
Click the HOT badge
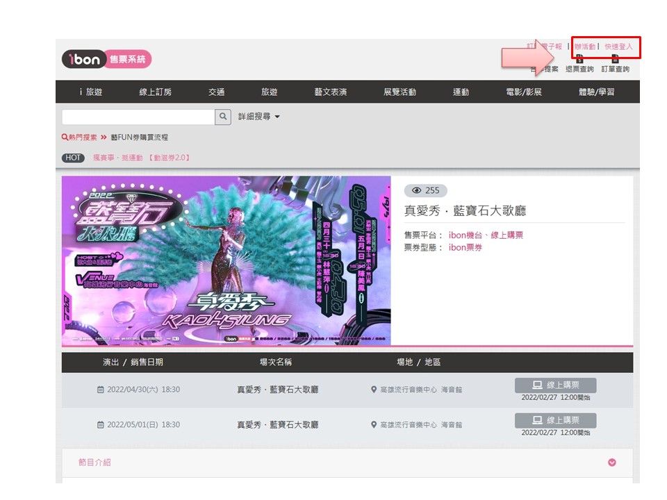[x=73, y=158]
